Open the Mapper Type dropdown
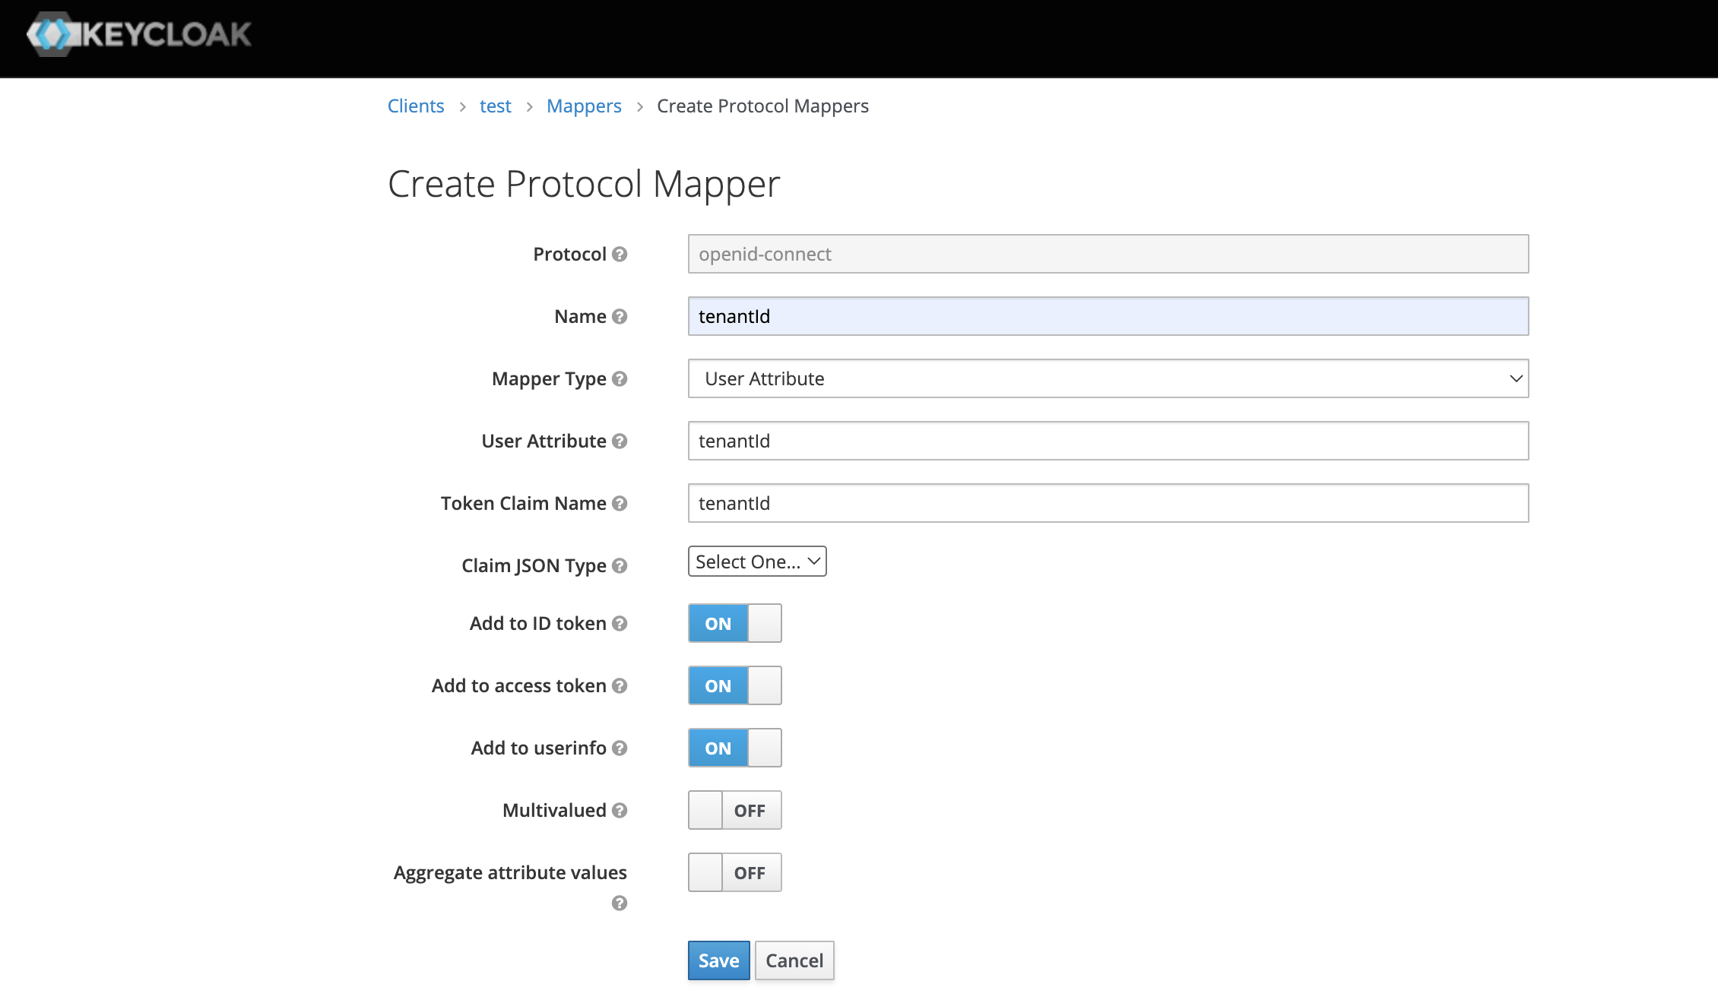Viewport: 1718px width, 1003px height. [1108, 378]
